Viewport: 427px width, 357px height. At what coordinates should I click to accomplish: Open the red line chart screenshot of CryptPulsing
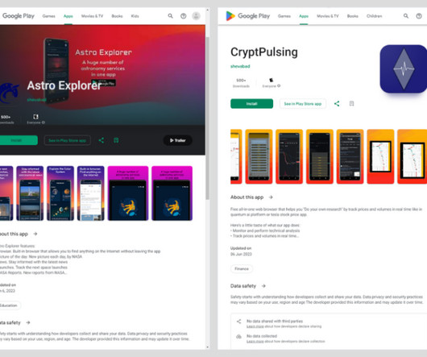[x=289, y=156]
